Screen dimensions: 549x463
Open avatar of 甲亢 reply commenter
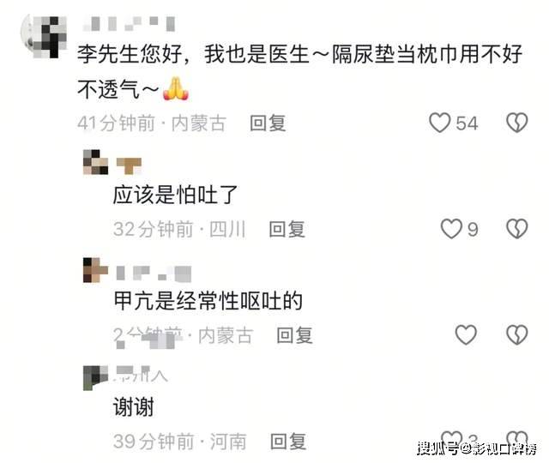tap(95, 270)
